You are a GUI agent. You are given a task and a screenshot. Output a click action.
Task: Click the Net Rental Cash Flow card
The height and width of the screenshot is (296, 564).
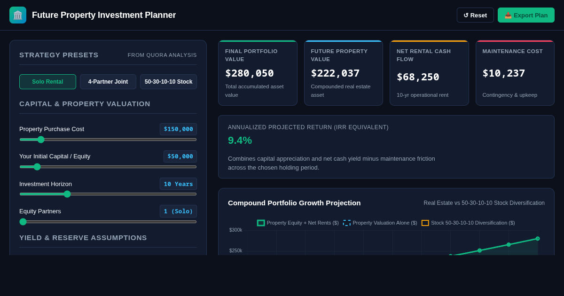coord(429,73)
